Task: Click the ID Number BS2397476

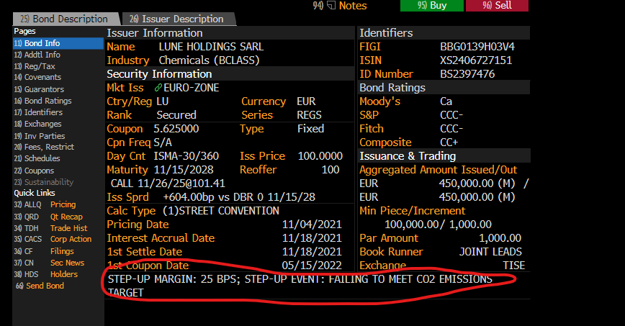Action: pos(467,73)
